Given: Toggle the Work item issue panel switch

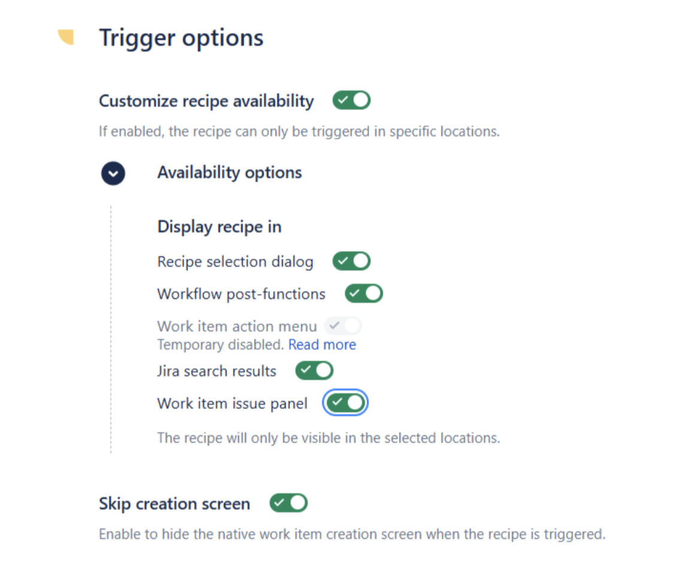Looking at the screenshot, I should click(345, 403).
